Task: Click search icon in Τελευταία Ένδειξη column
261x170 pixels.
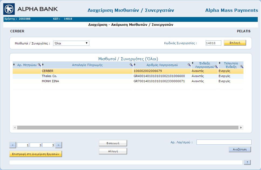Action: [x=242, y=67]
